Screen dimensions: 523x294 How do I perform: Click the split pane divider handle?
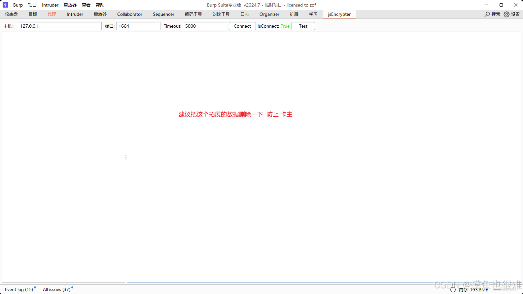point(126,157)
